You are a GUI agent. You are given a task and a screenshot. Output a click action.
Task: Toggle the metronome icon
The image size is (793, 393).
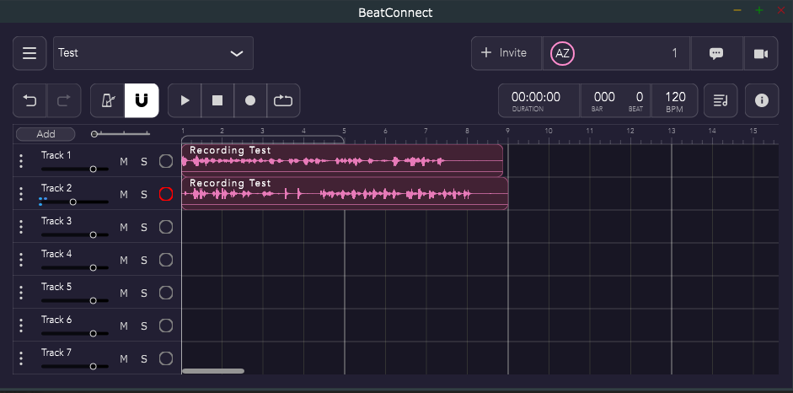[108, 100]
